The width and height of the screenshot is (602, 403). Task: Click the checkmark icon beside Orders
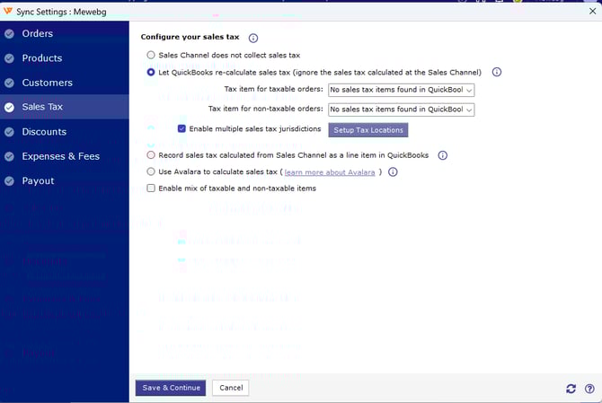(x=9, y=34)
